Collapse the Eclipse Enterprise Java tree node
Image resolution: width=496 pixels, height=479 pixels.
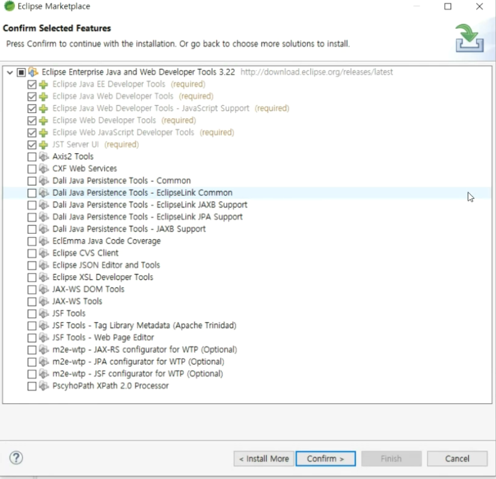pos(10,72)
